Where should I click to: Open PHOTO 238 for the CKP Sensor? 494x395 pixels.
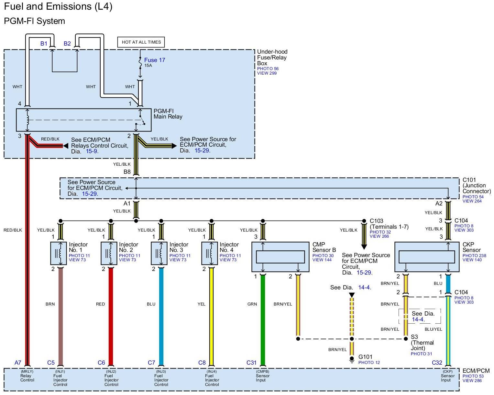[474, 255]
